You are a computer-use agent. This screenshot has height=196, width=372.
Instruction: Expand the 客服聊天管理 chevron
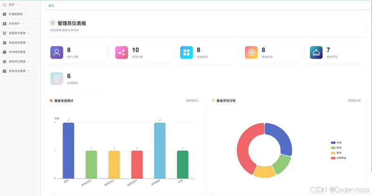28,33
